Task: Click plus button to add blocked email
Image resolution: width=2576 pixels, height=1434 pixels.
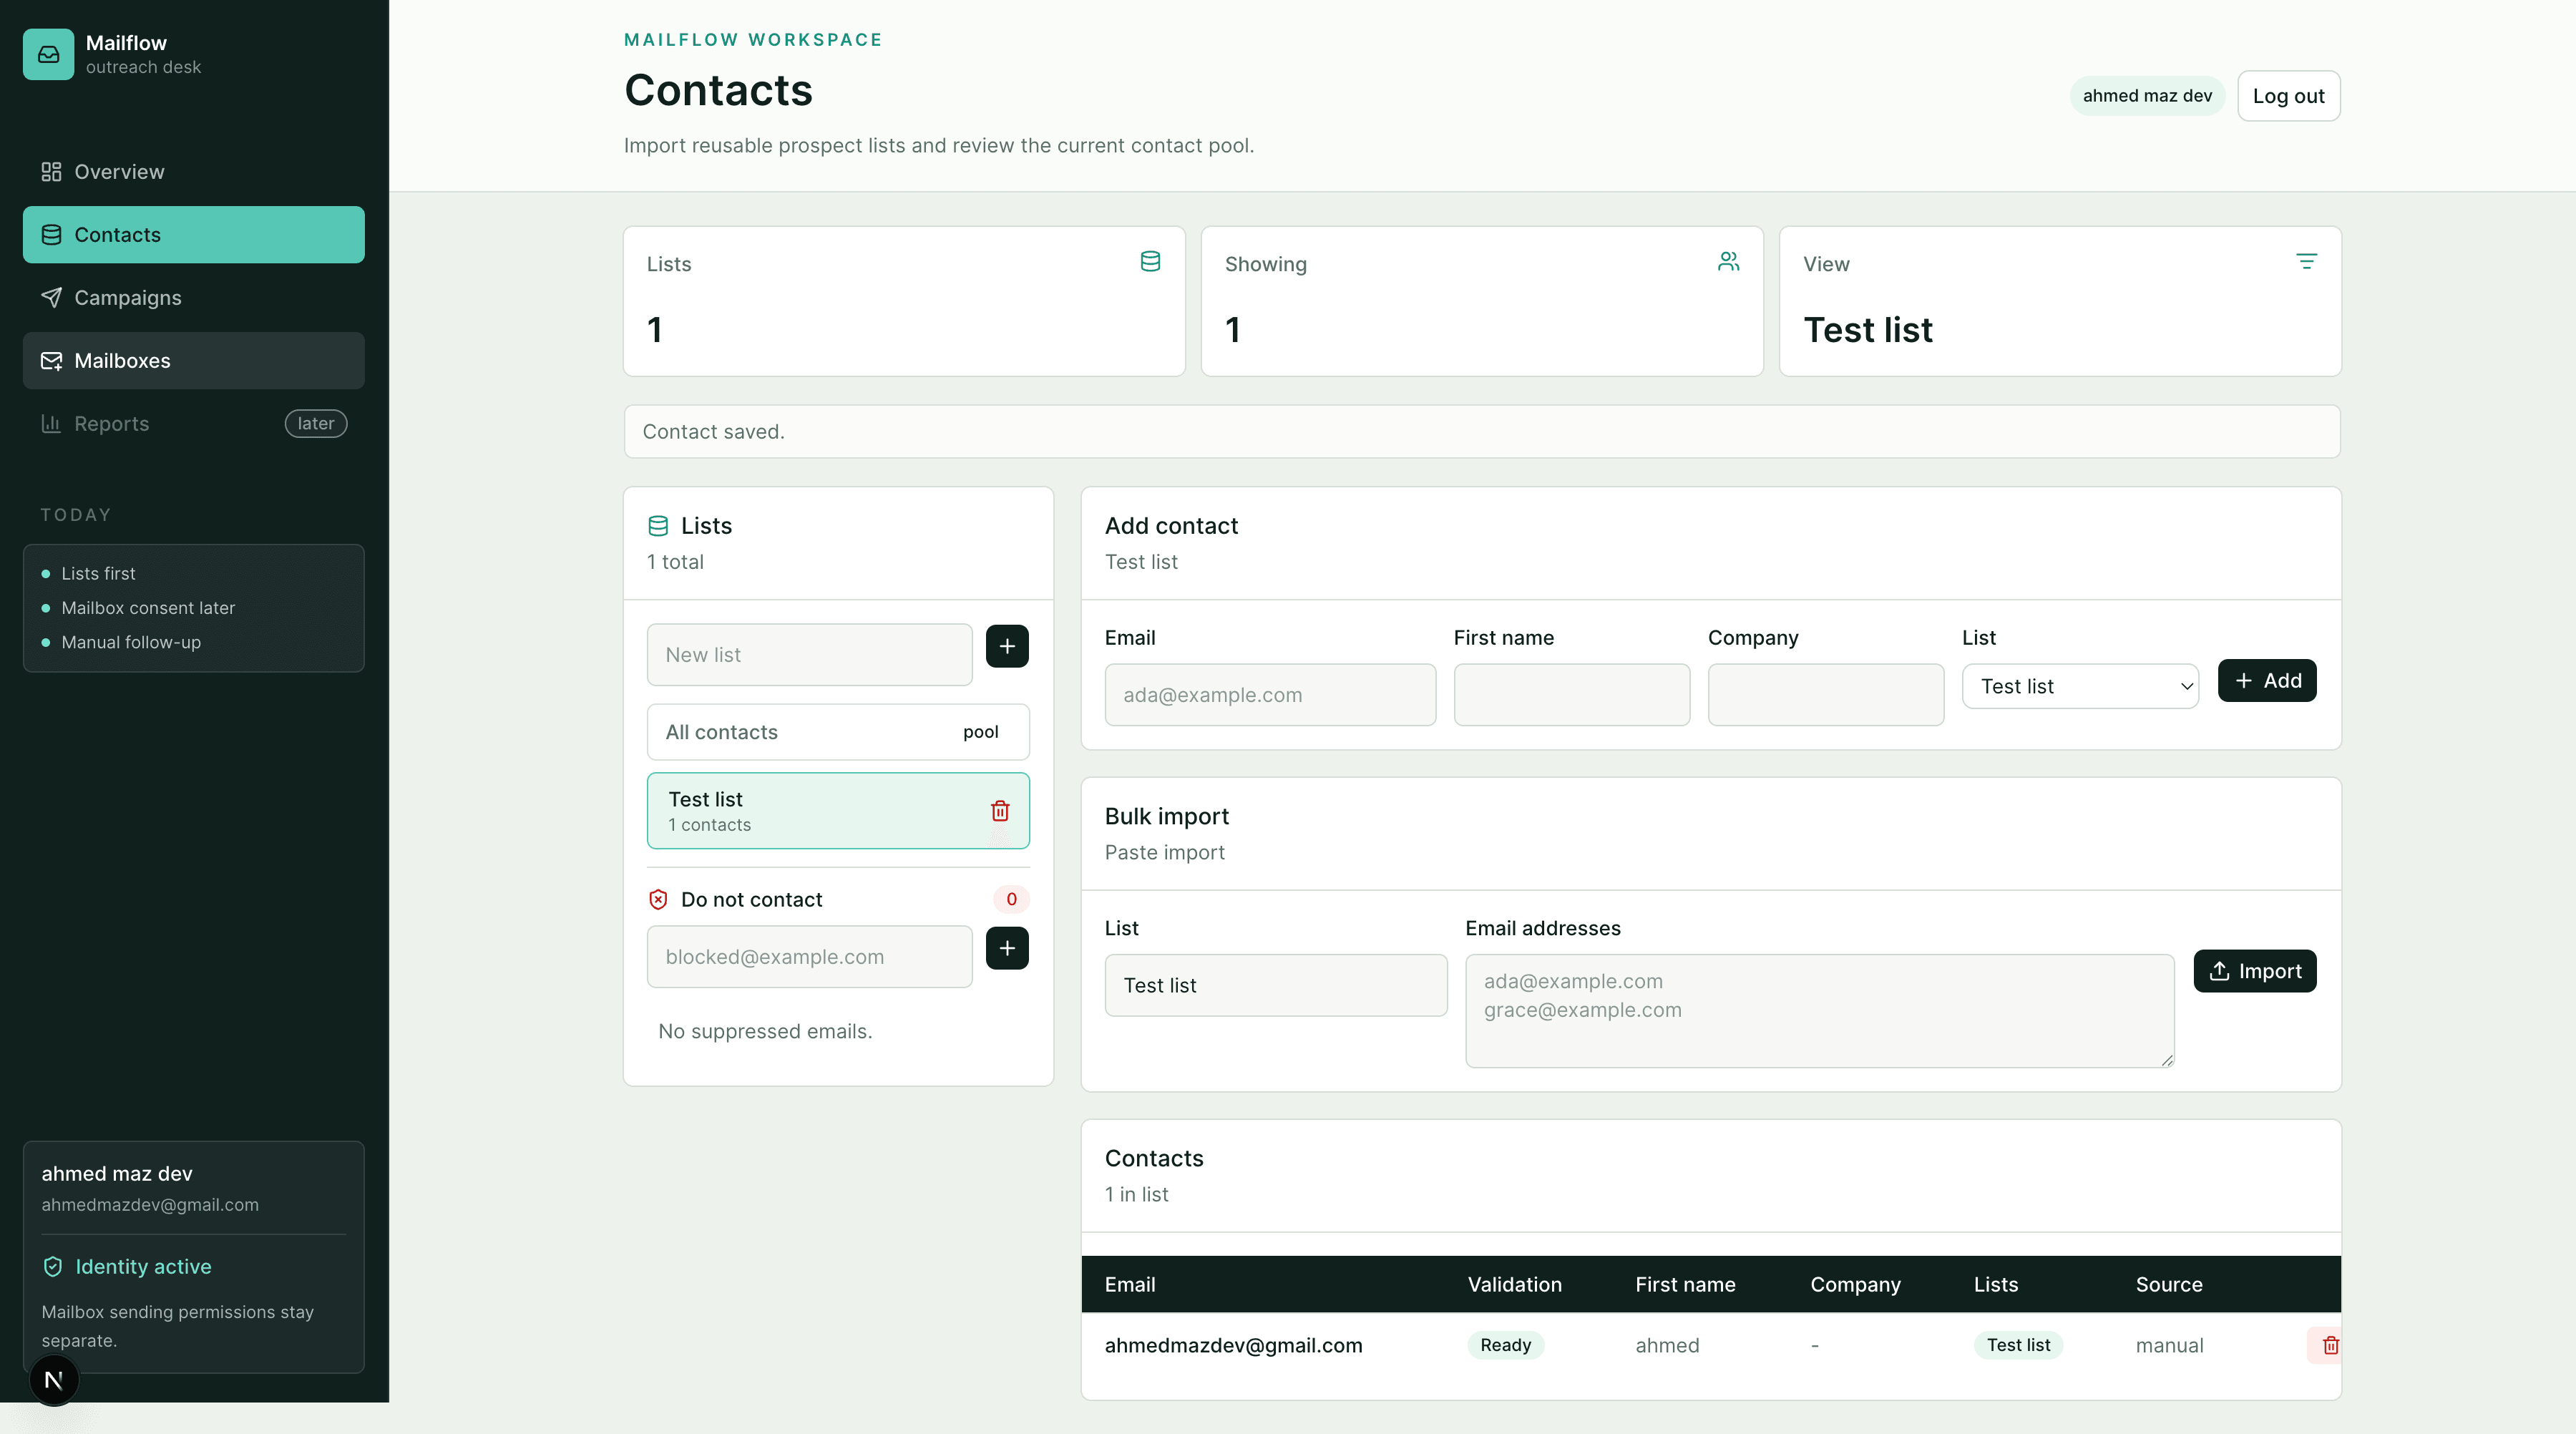Action: [x=1007, y=949]
